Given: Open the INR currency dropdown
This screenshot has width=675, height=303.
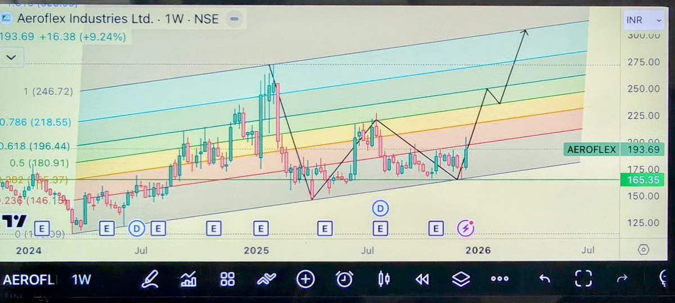Looking at the screenshot, I should 643,20.
